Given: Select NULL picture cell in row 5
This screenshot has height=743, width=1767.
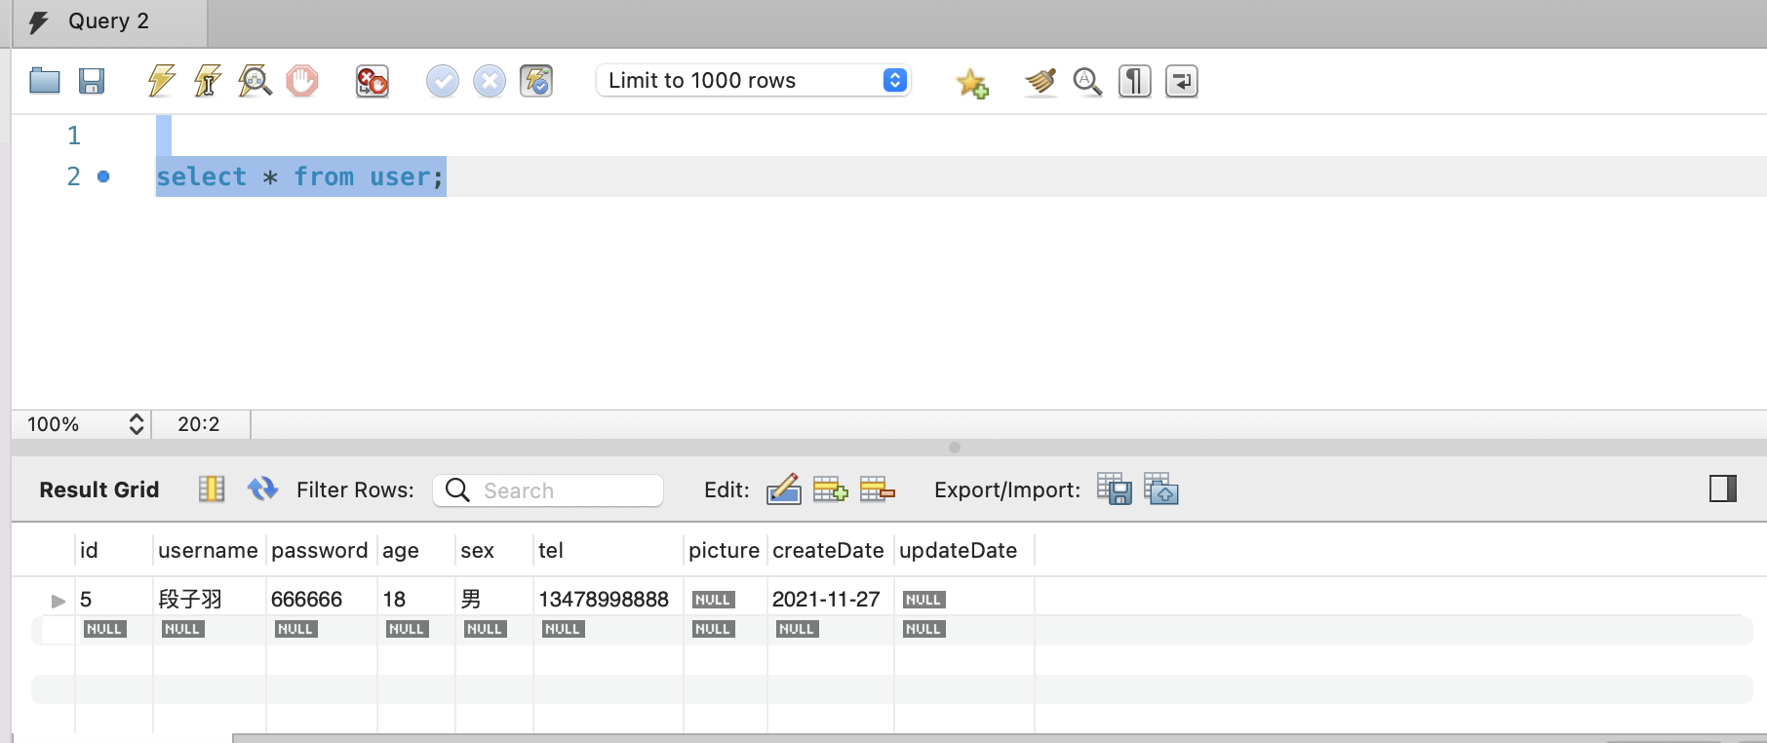Looking at the screenshot, I should pyautogui.click(x=714, y=600).
